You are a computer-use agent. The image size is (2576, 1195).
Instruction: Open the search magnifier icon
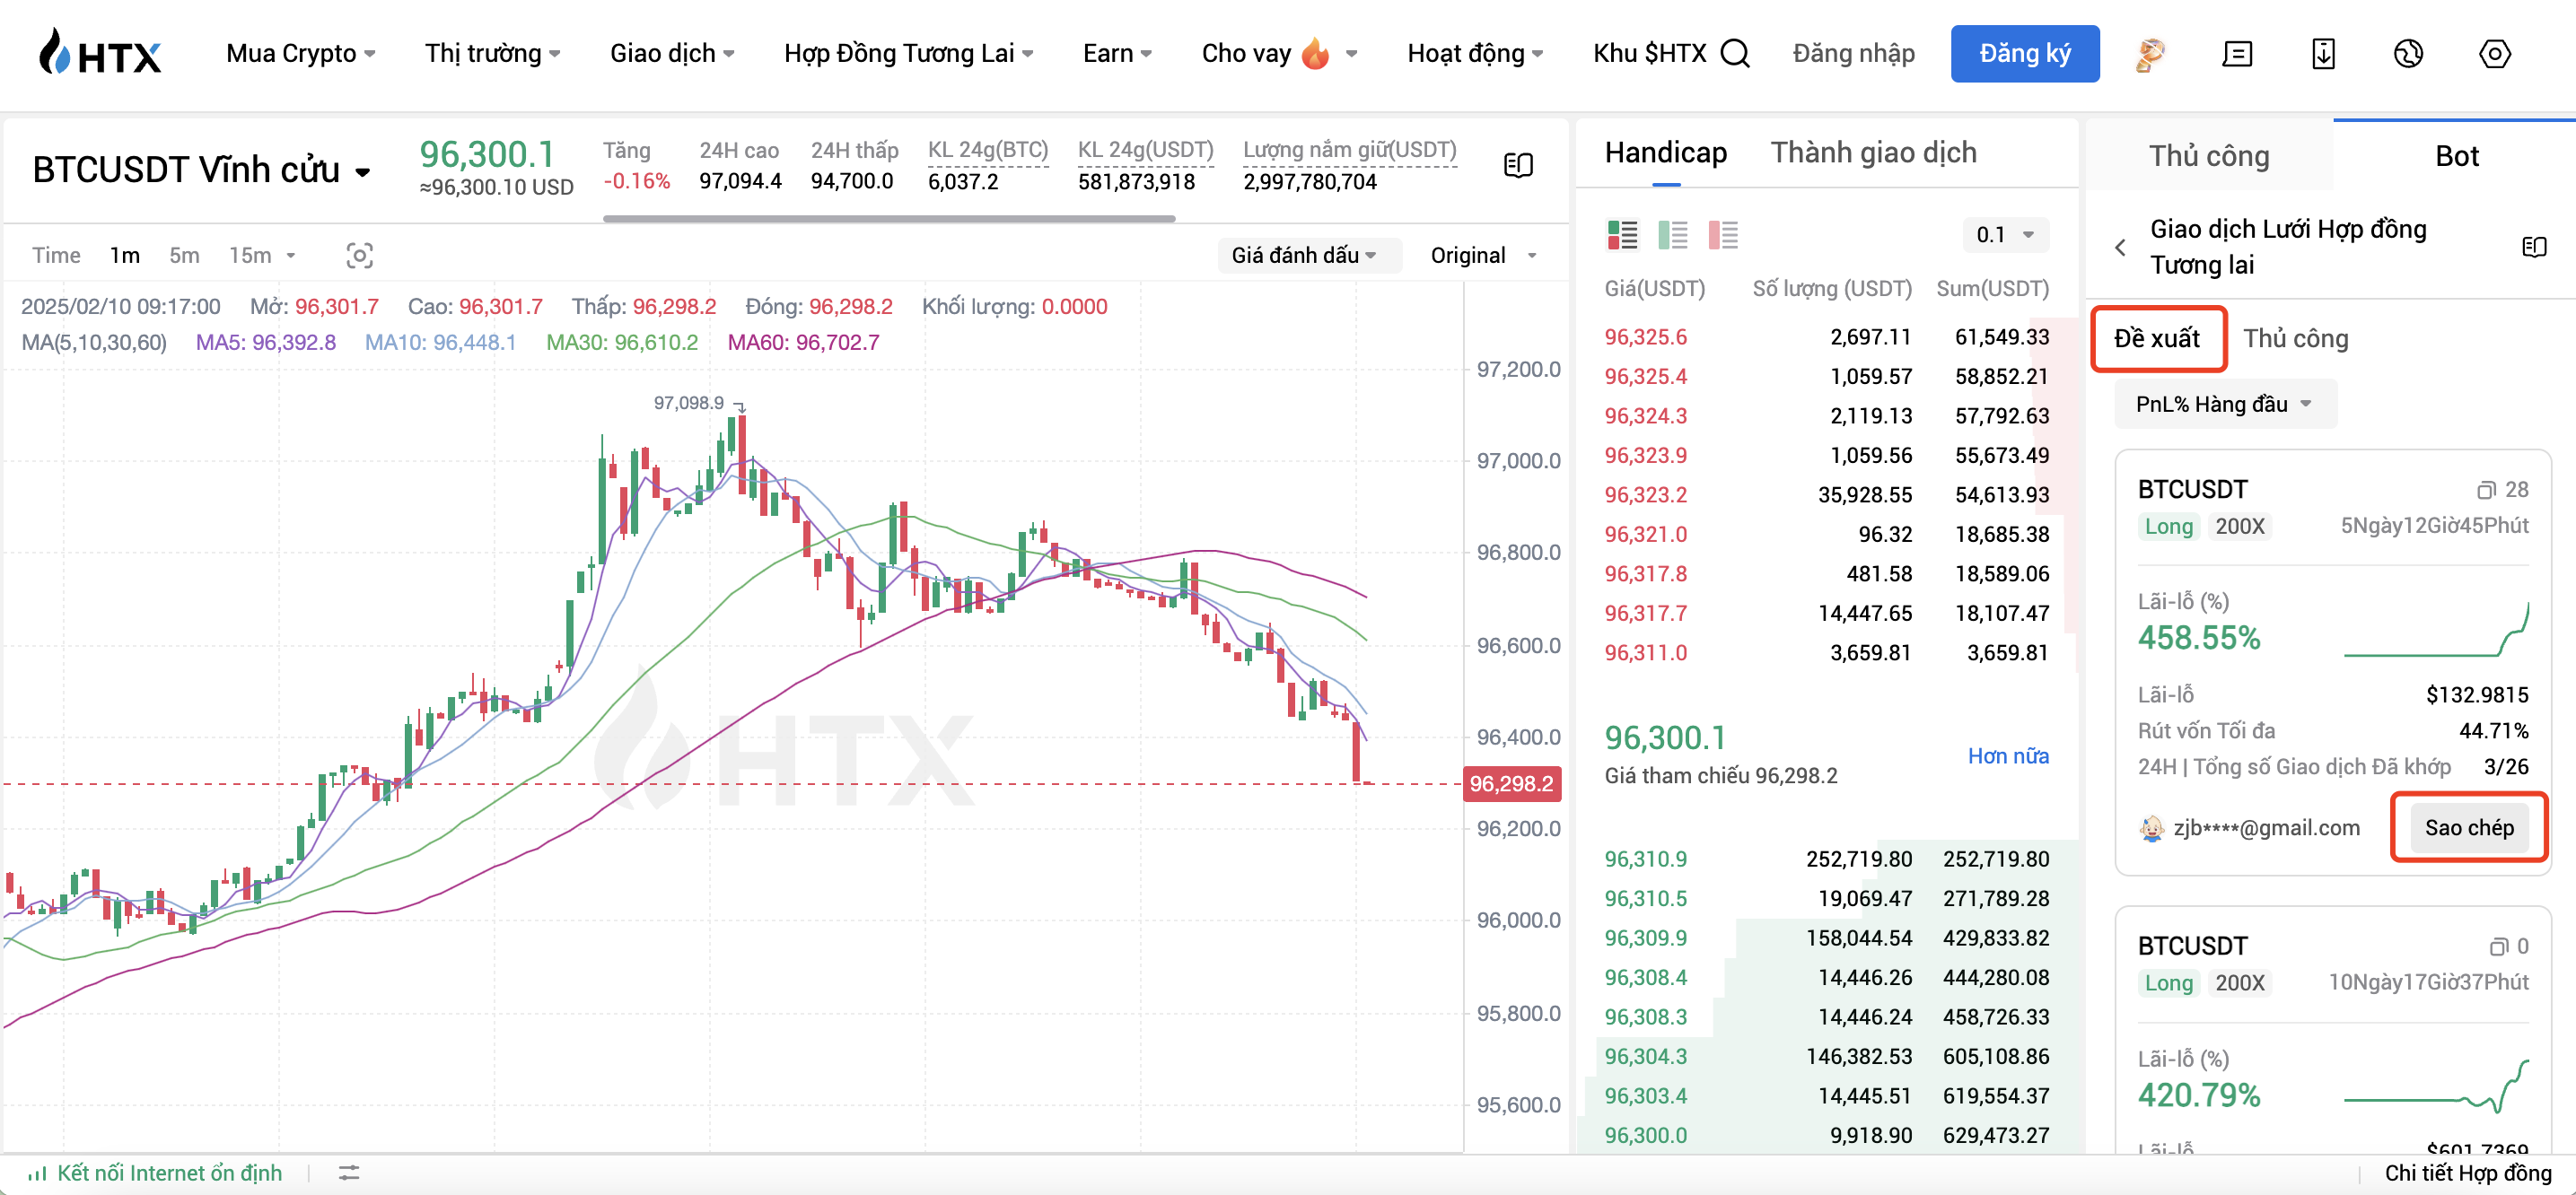point(1735,53)
